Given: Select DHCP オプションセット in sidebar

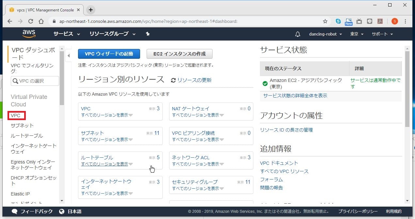Looking at the screenshot, I should tap(34, 181).
